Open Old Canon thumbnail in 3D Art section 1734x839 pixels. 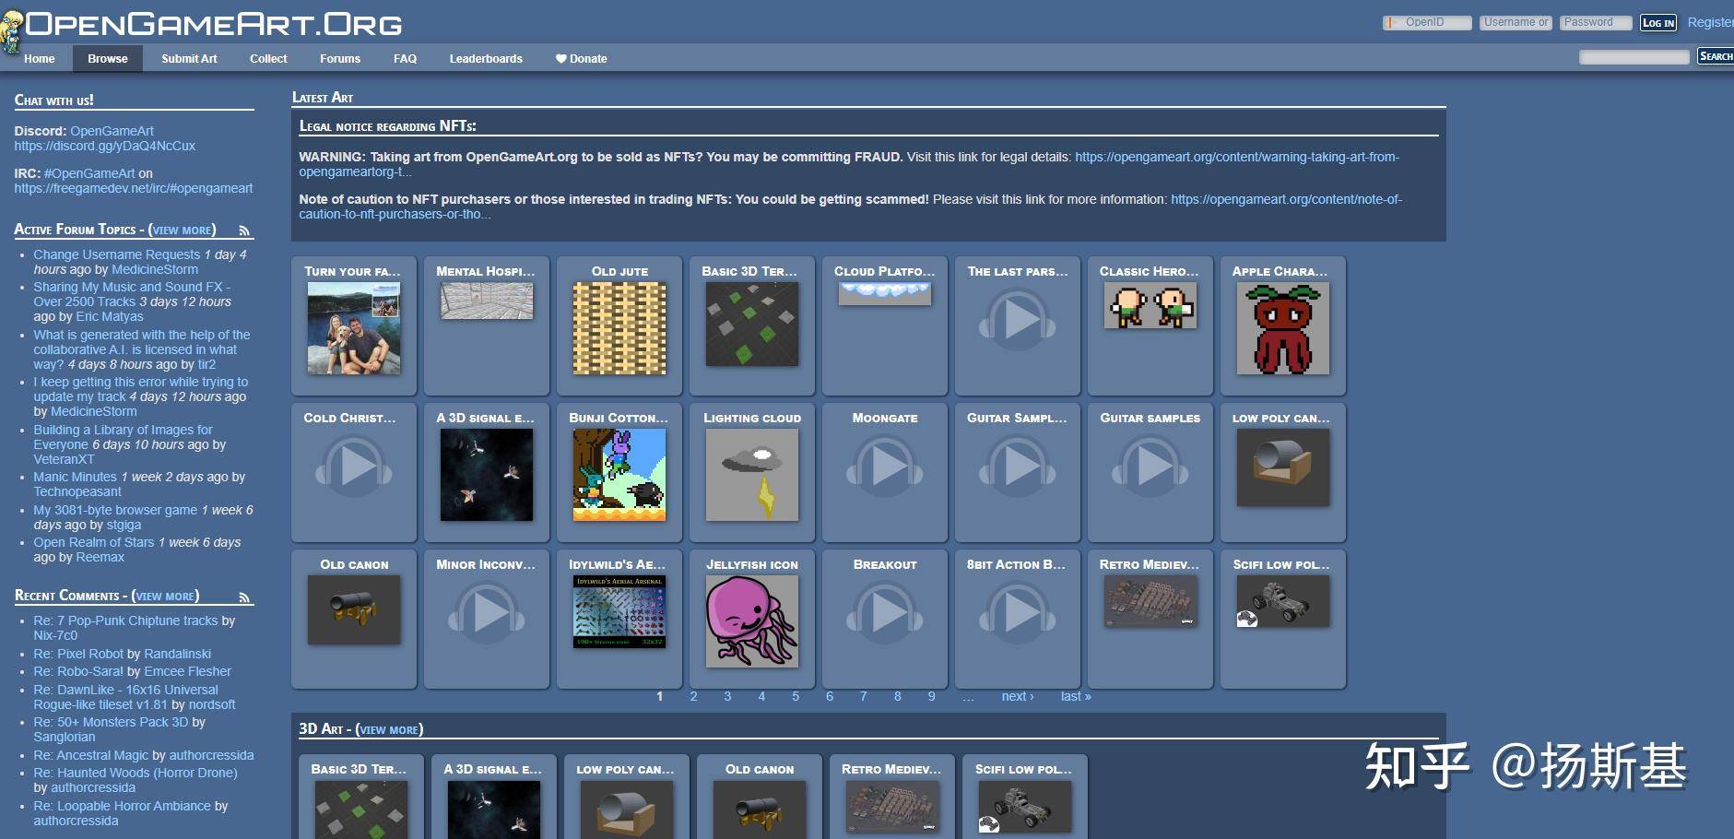[x=760, y=809]
